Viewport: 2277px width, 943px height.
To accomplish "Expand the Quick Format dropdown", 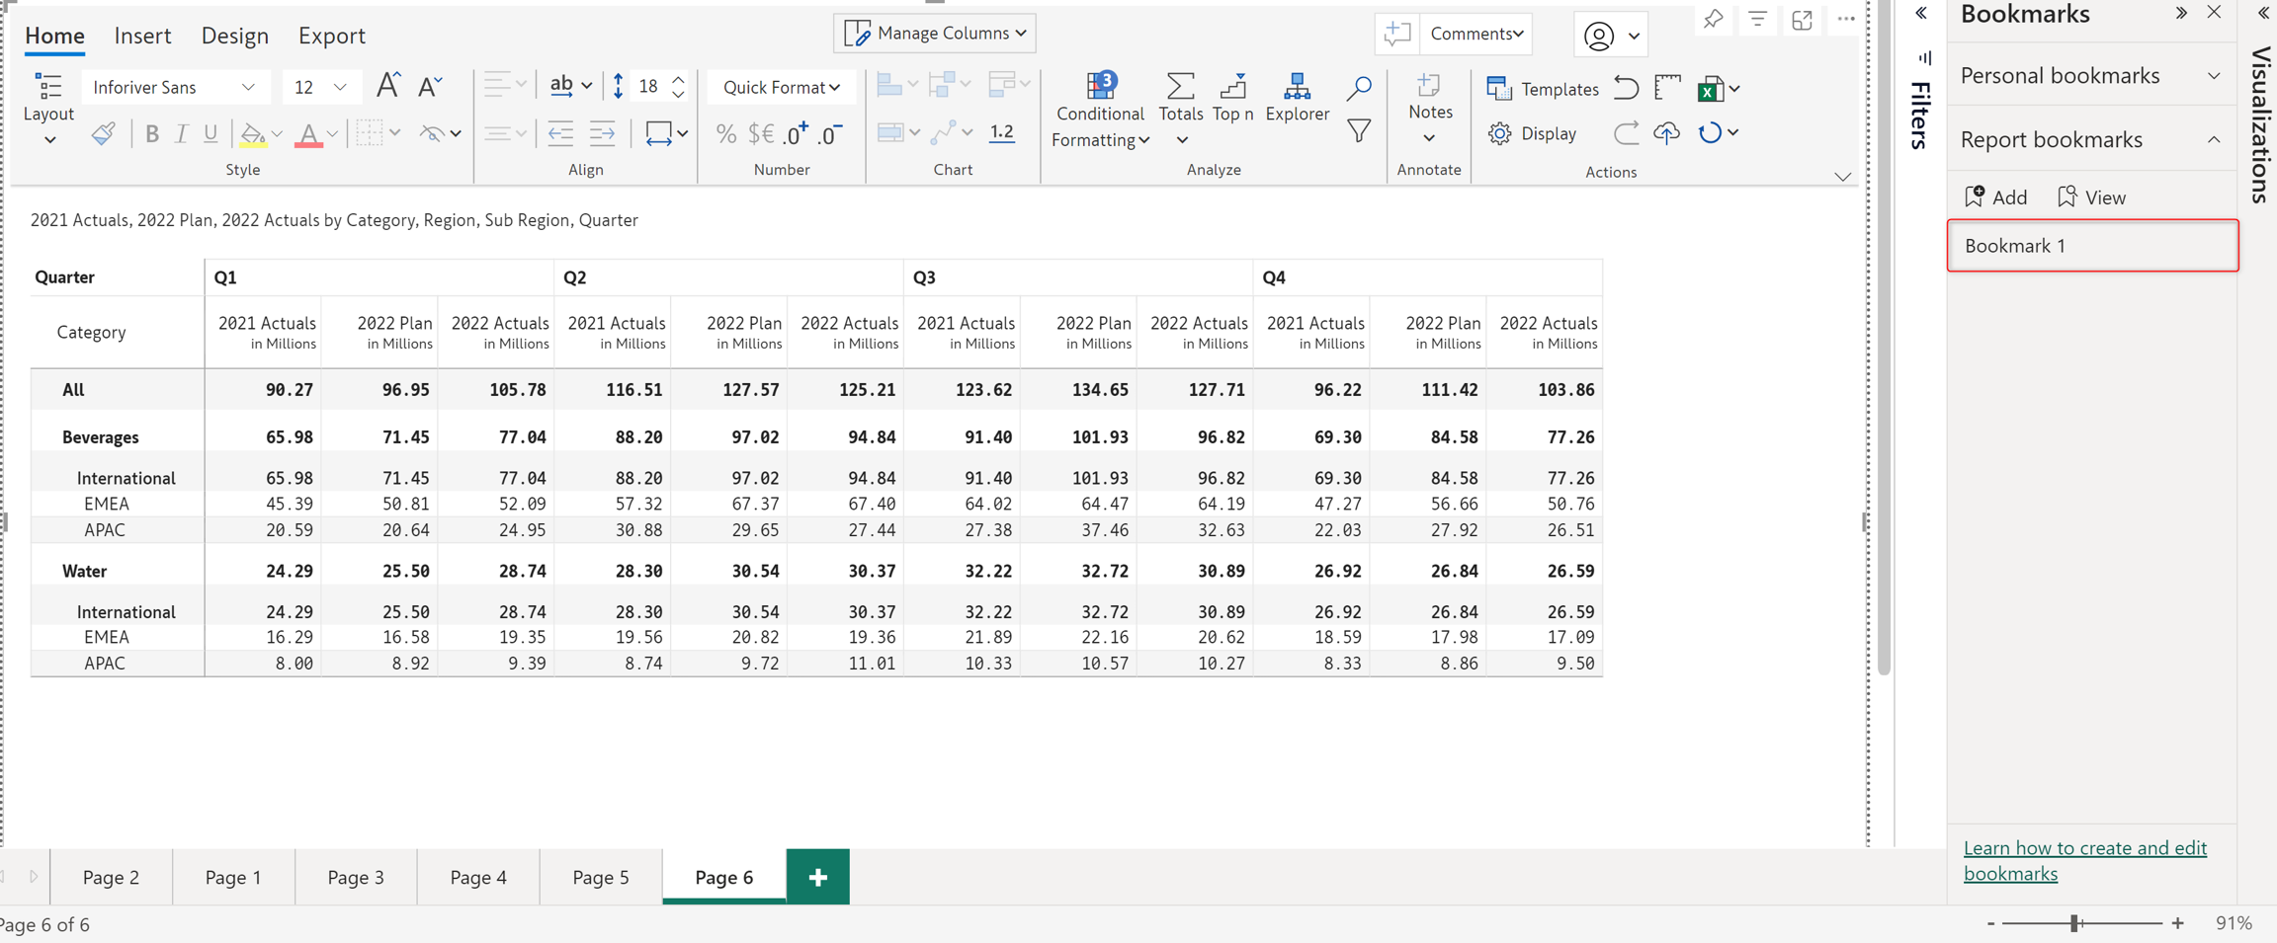I will (781, 87).
